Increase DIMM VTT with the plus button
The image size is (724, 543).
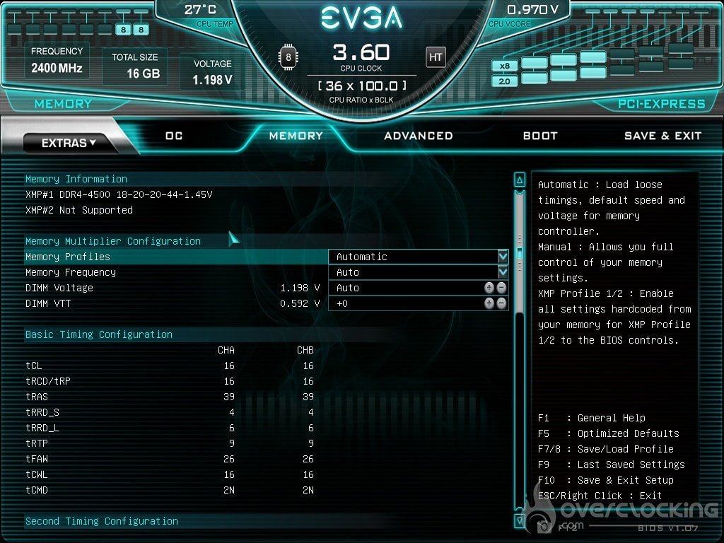click(489, 303)
